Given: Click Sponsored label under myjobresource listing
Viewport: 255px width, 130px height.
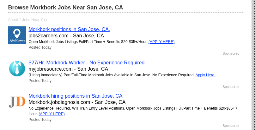Looking at the screenshot, I should [231, 87].
